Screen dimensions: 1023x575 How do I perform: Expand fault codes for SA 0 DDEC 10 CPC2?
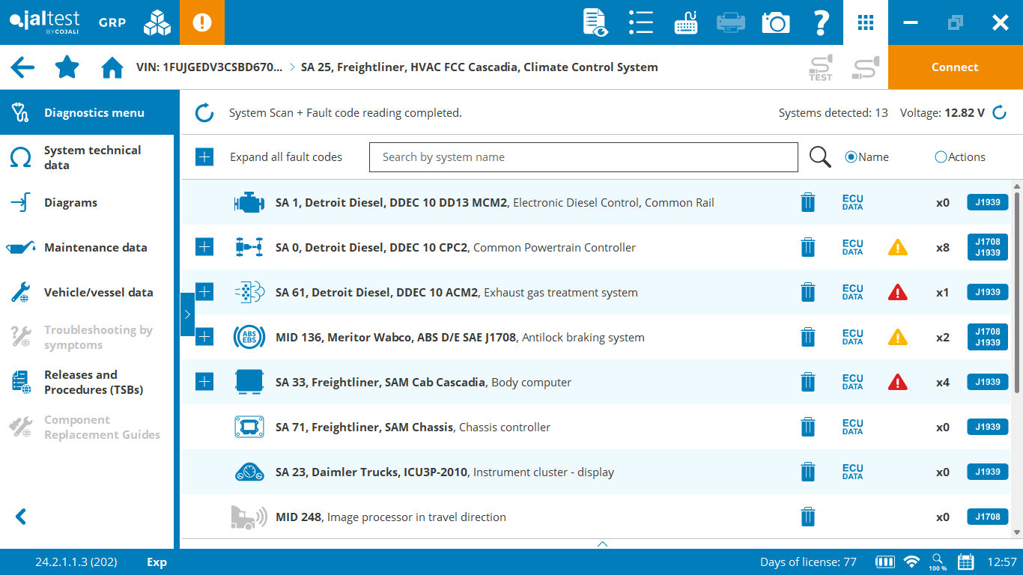click(x=204, y=247)
